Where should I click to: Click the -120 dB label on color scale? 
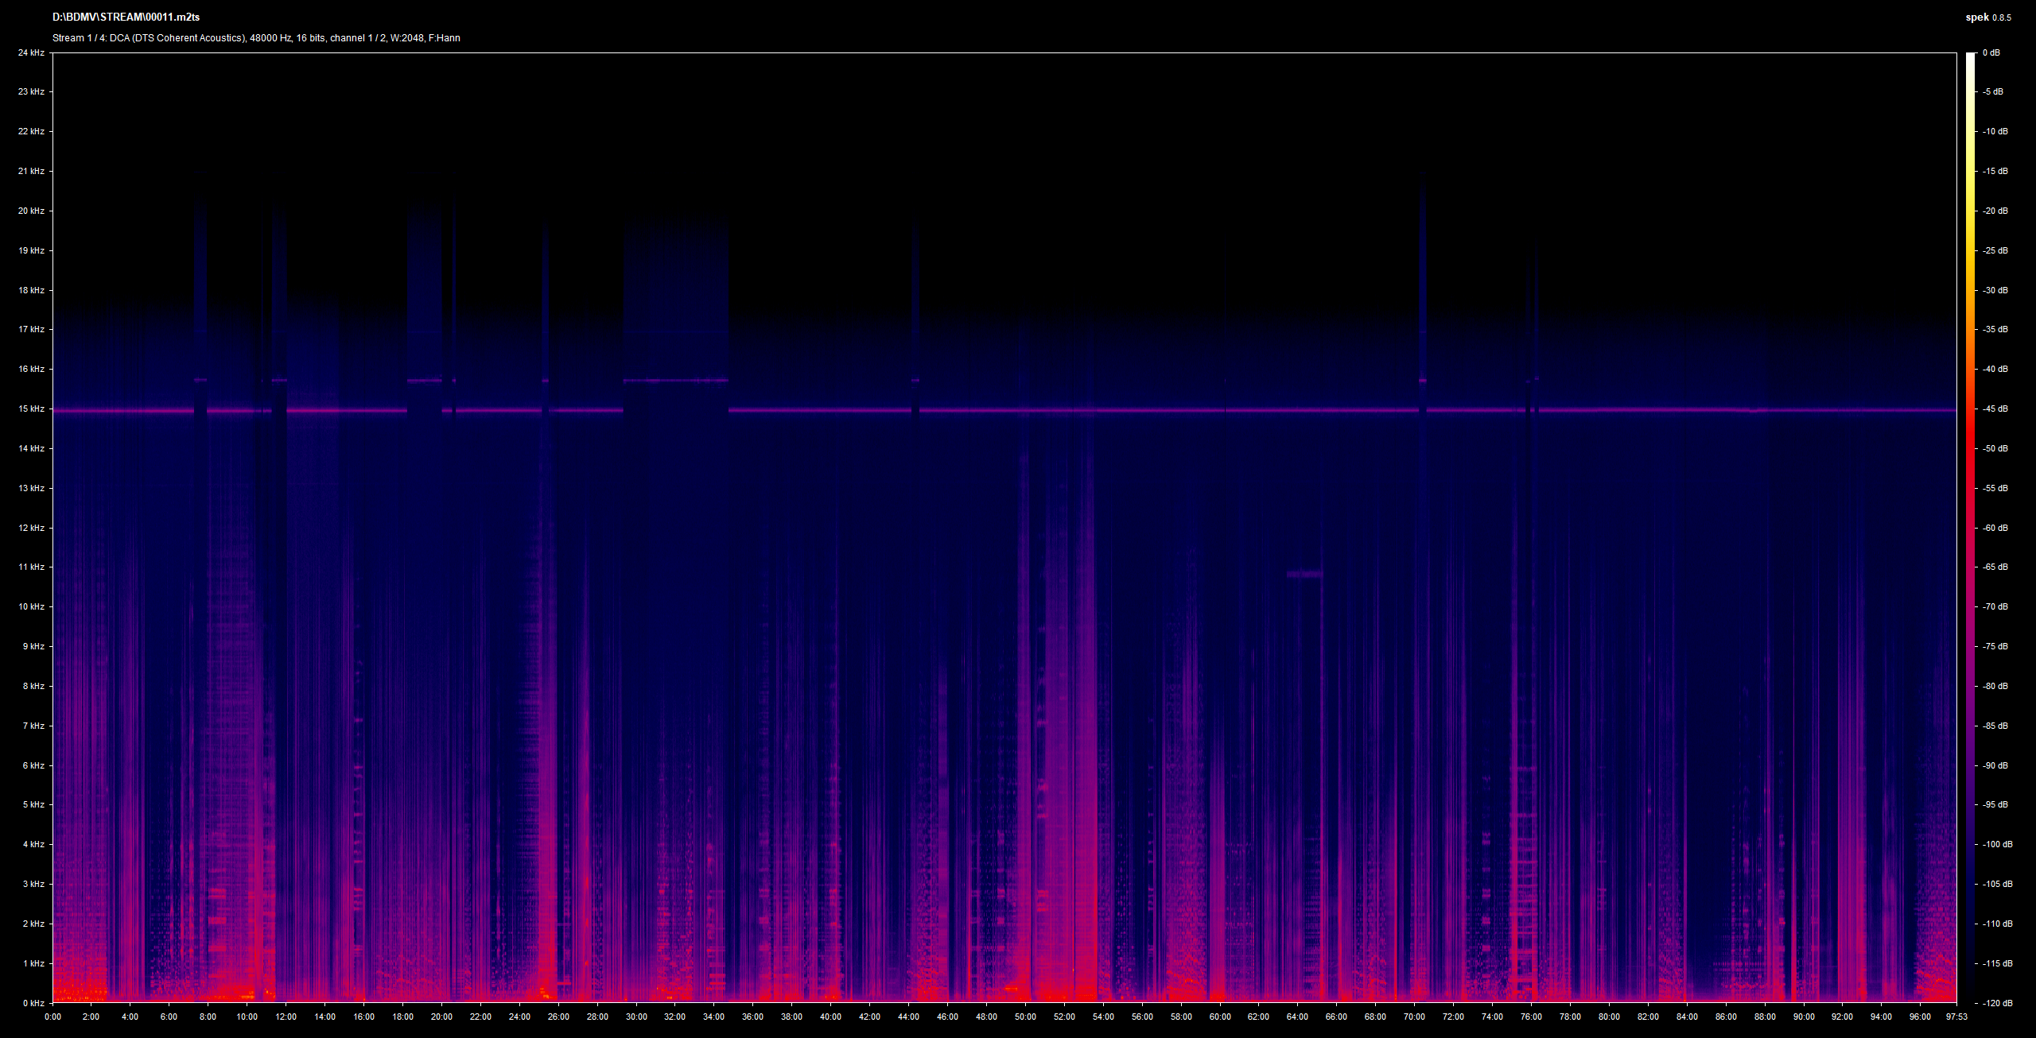[x=1996, y=1003]
